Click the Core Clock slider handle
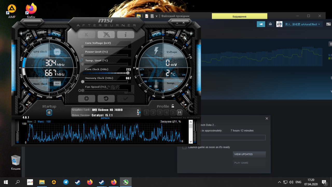 [x=128, y=73]
